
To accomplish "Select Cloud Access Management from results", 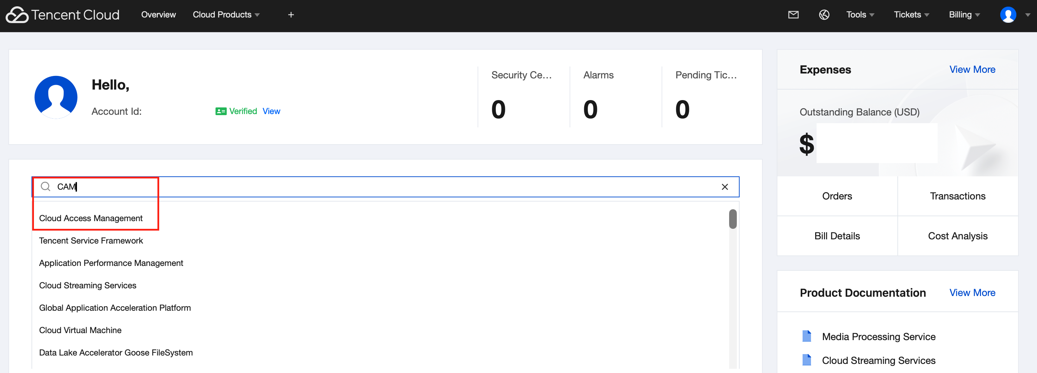I will pos(91,218).
